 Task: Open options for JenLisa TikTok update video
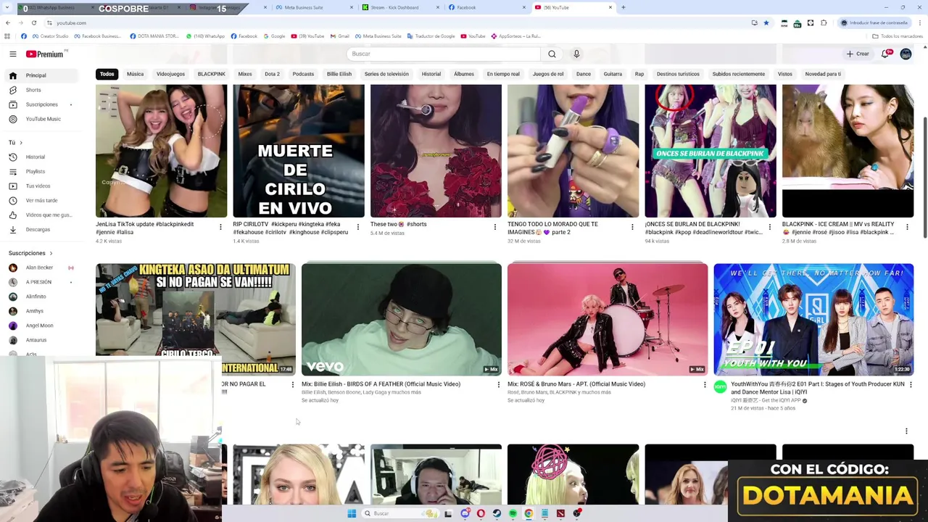(220, 227)
